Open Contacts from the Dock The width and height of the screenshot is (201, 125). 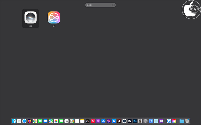click(x=72, y=121)
